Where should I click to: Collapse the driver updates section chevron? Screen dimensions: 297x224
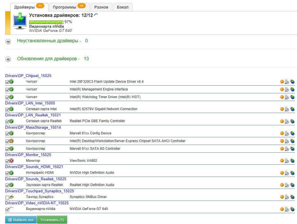tap(8, 59)
